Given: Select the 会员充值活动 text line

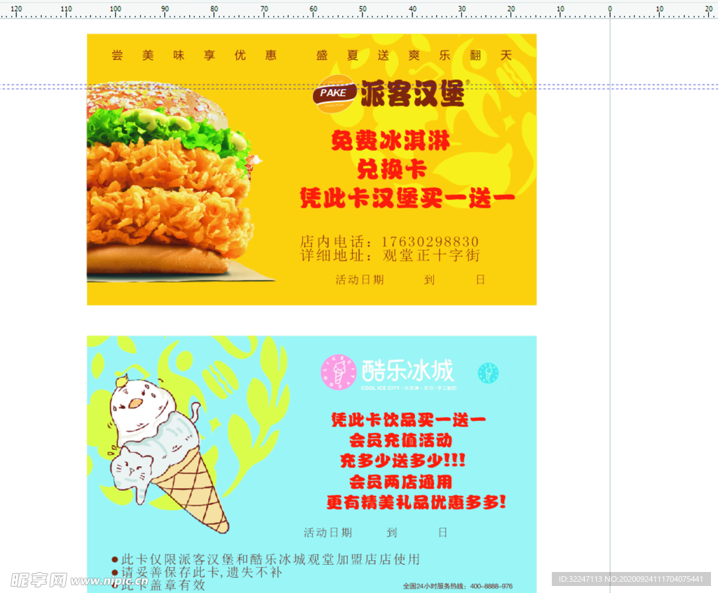Looking at the screenshot, I should (x=400, y=440).
